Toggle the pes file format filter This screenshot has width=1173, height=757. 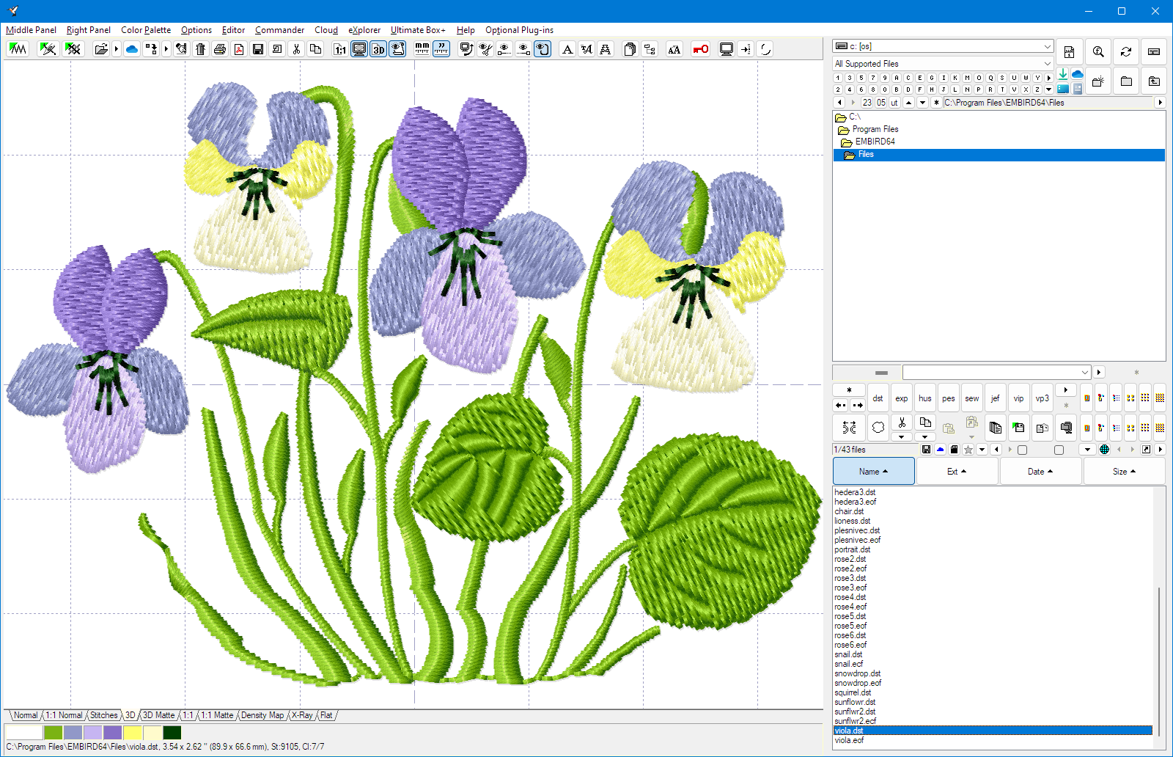click(x=949, y=398)
